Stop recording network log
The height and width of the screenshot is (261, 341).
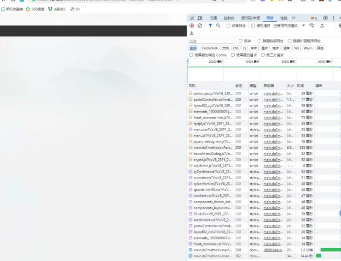click(x=192, y=26)
